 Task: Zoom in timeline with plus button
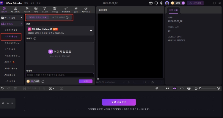coord(219,88)
